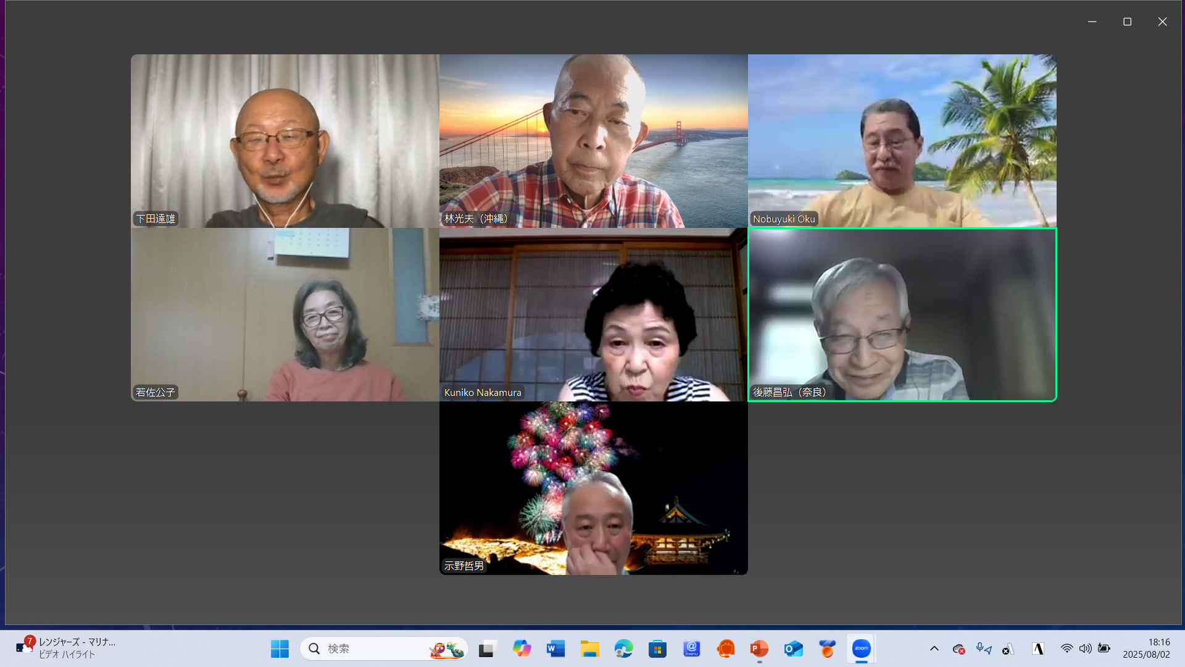Open the orange medal app icon

(x=827, y=648)
